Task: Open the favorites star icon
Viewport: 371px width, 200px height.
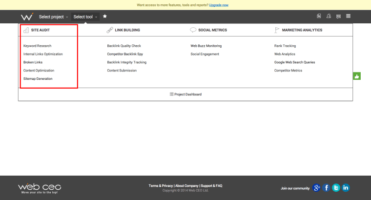Action: coord(105,16)
